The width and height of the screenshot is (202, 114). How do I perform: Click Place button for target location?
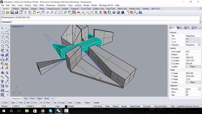tap(193, 82)
